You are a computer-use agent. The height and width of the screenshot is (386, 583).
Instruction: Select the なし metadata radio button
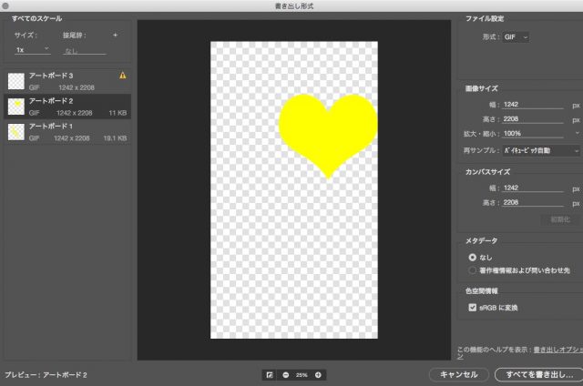click(x=472, y=258)
